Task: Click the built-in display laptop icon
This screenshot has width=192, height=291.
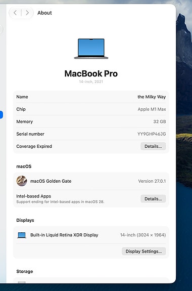Action: [x=22, y=235]
